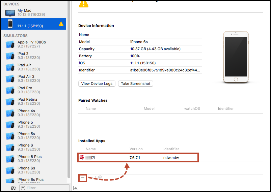Select the iPhone 6s Plus simulator
The height and width of the screenshot is (192, 271).
(x=33, y=180)
